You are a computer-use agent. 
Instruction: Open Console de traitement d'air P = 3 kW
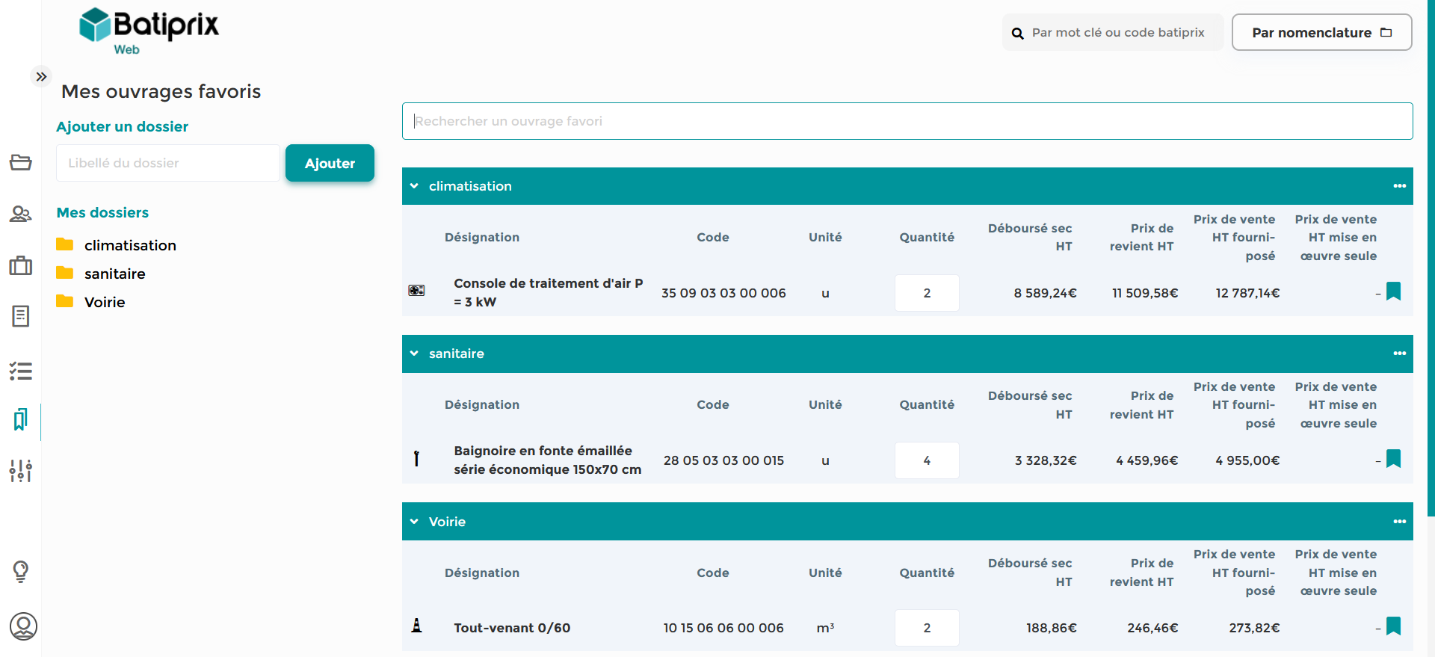(x=548, y=292)
